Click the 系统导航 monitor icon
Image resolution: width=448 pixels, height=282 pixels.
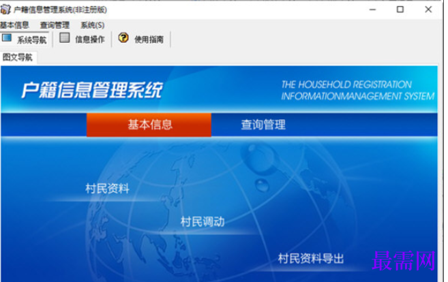tap(7, 38)
